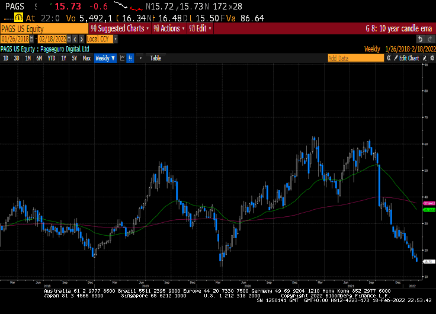
Task: Show the data Table view
Action: tap(155, 58)
